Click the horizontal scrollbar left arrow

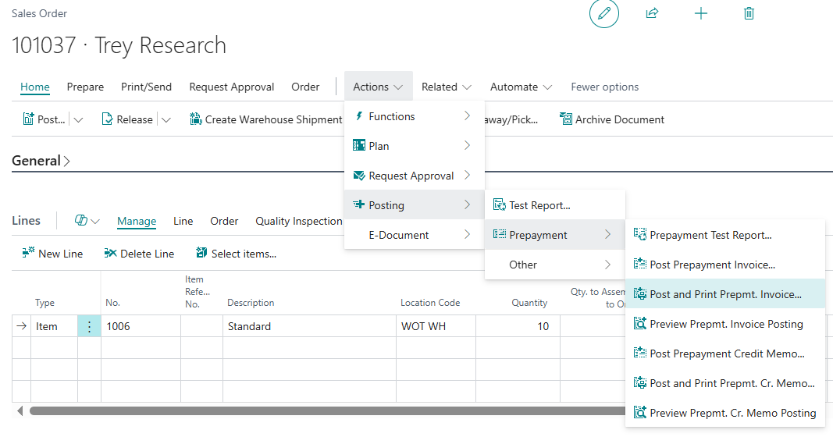click(x=20, y=410)
